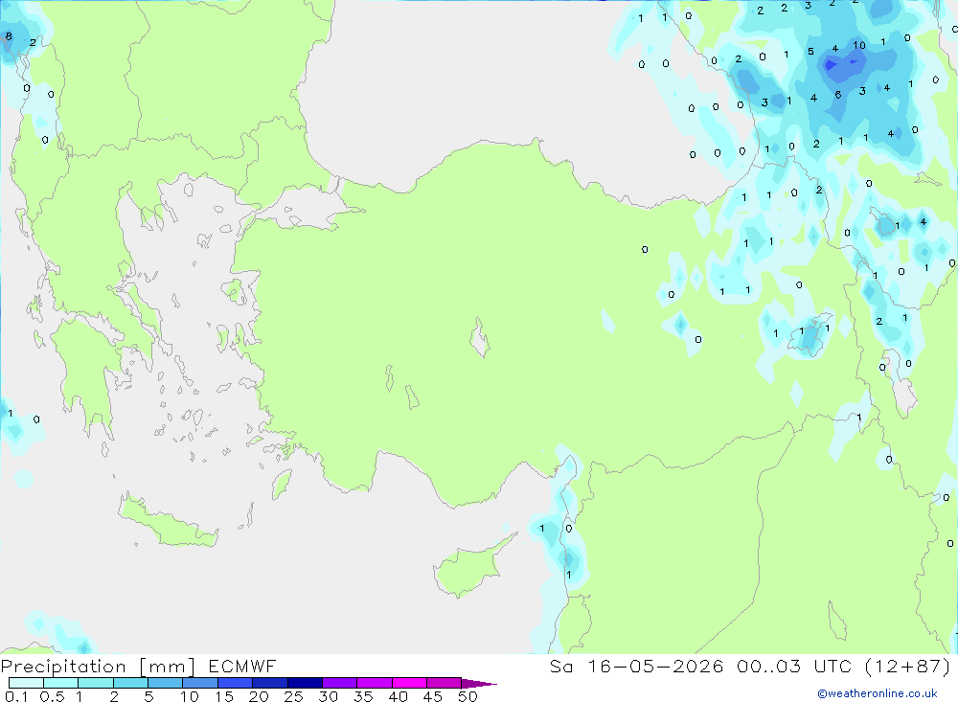958x702 pixels.
Task: Click the '0.1' legend label
Action: click(x=16, y=696)
